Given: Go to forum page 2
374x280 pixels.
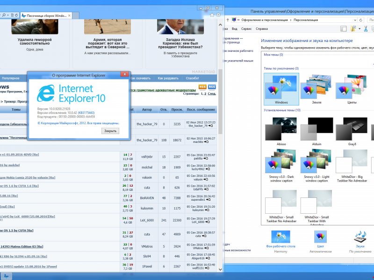Looking at the screenshot, I should click(205, 94).
